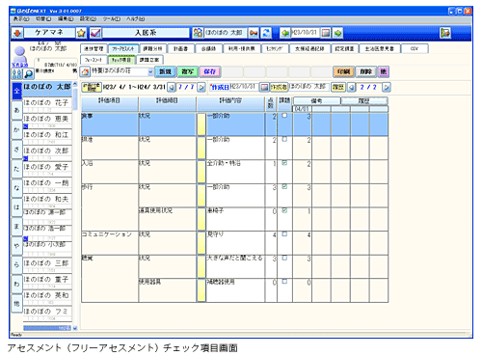The width and height of the screenshot is (482, 356).
Task: Click the key icon in top toolbar
Action: click(254, 33)
